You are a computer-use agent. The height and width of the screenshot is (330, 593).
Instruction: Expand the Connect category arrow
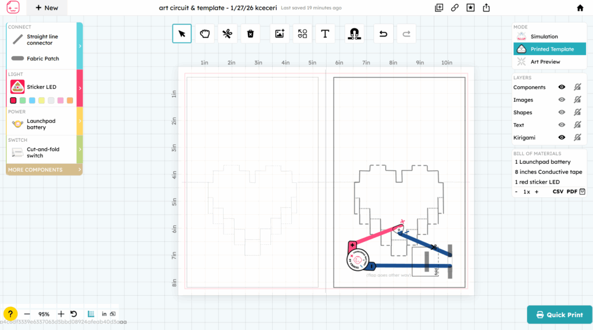[80, 46]
